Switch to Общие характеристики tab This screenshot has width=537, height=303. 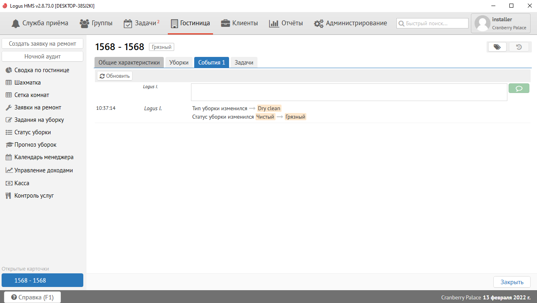[x=129, y=63]
